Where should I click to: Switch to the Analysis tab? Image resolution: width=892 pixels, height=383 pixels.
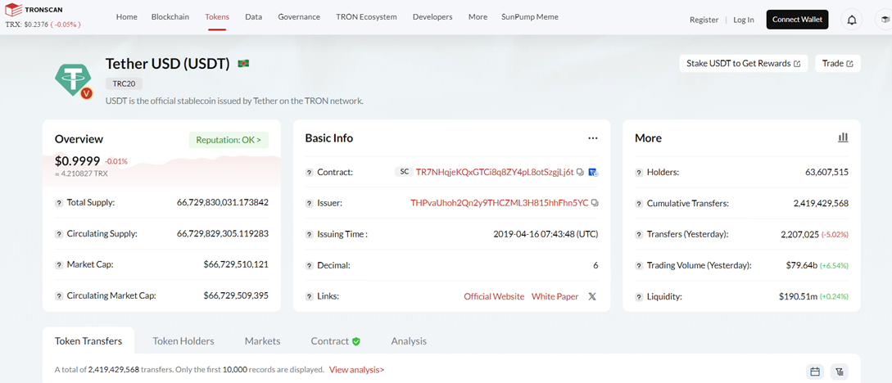(x=409, y=341)
